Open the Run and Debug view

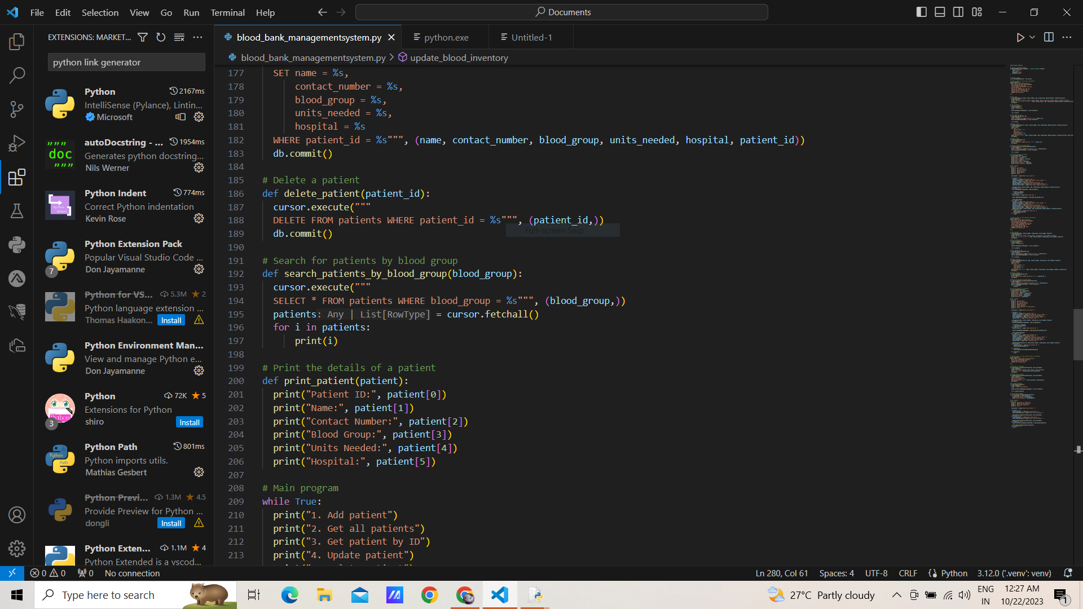(17, 143)
